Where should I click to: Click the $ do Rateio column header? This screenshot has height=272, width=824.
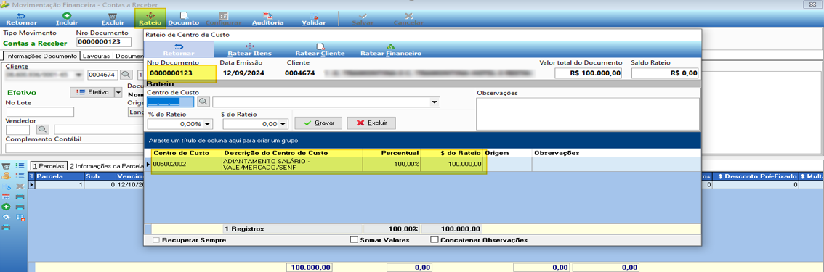452,153
